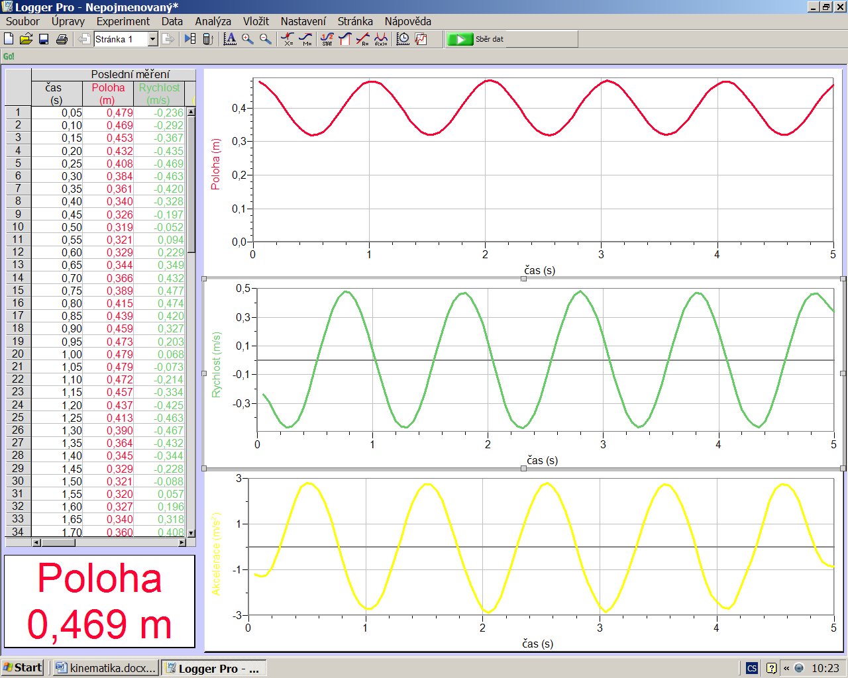The height and width of the screenshot is (678, 848).
Task: Click the Poslední měření table header
Action: click(x=113, y=74)
